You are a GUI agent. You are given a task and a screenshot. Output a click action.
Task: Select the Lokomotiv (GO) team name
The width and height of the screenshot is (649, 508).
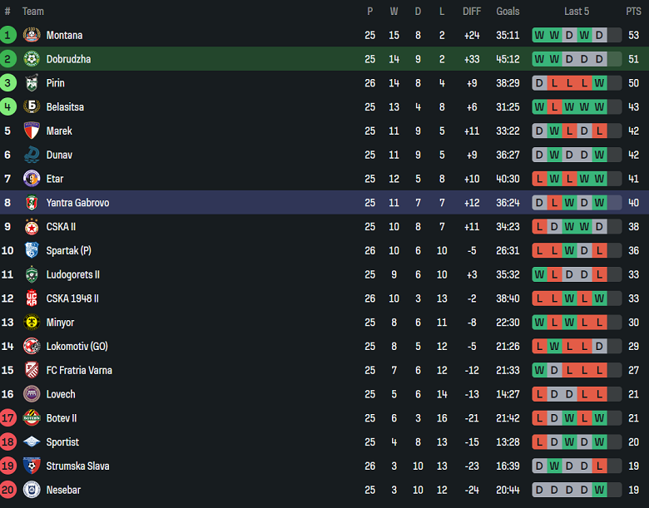(77, 347)
